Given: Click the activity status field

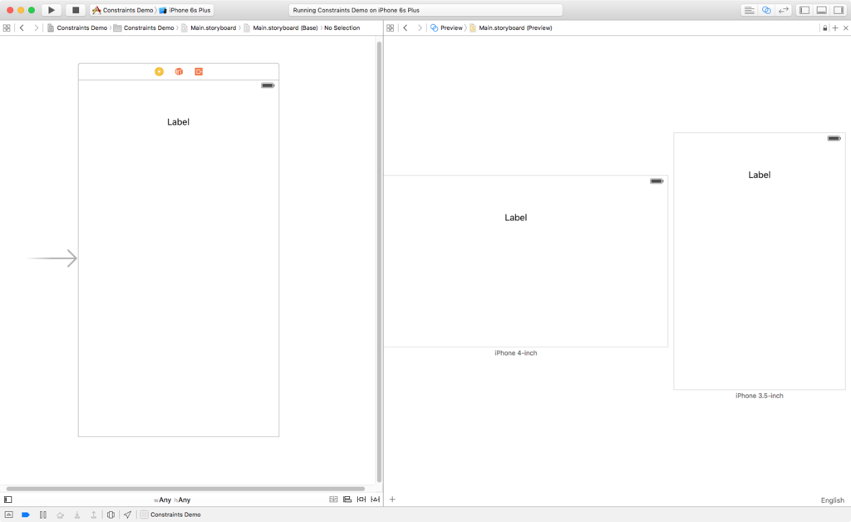Looking at the screenshot, I should [x=425, y=10].
